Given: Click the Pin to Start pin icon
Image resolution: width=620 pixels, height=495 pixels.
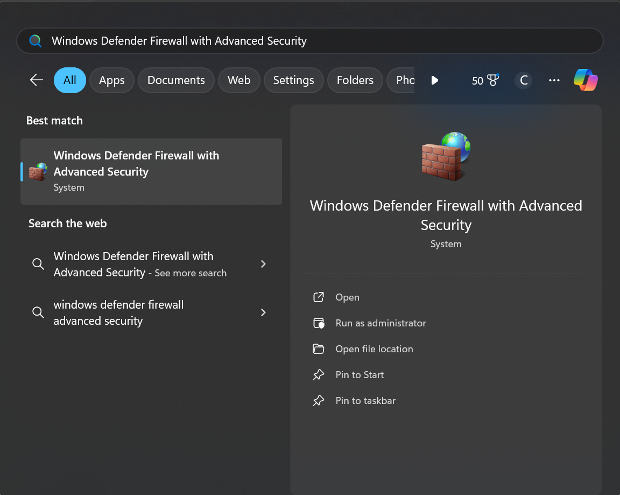Looking at the screenshot, I should pos(318,375).
